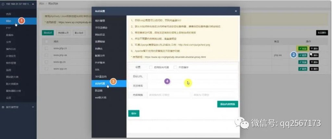The height and width of the screenshot is (139, 332).
Task: Click the 被替换内容 input field
Action: tap(169, 95)
